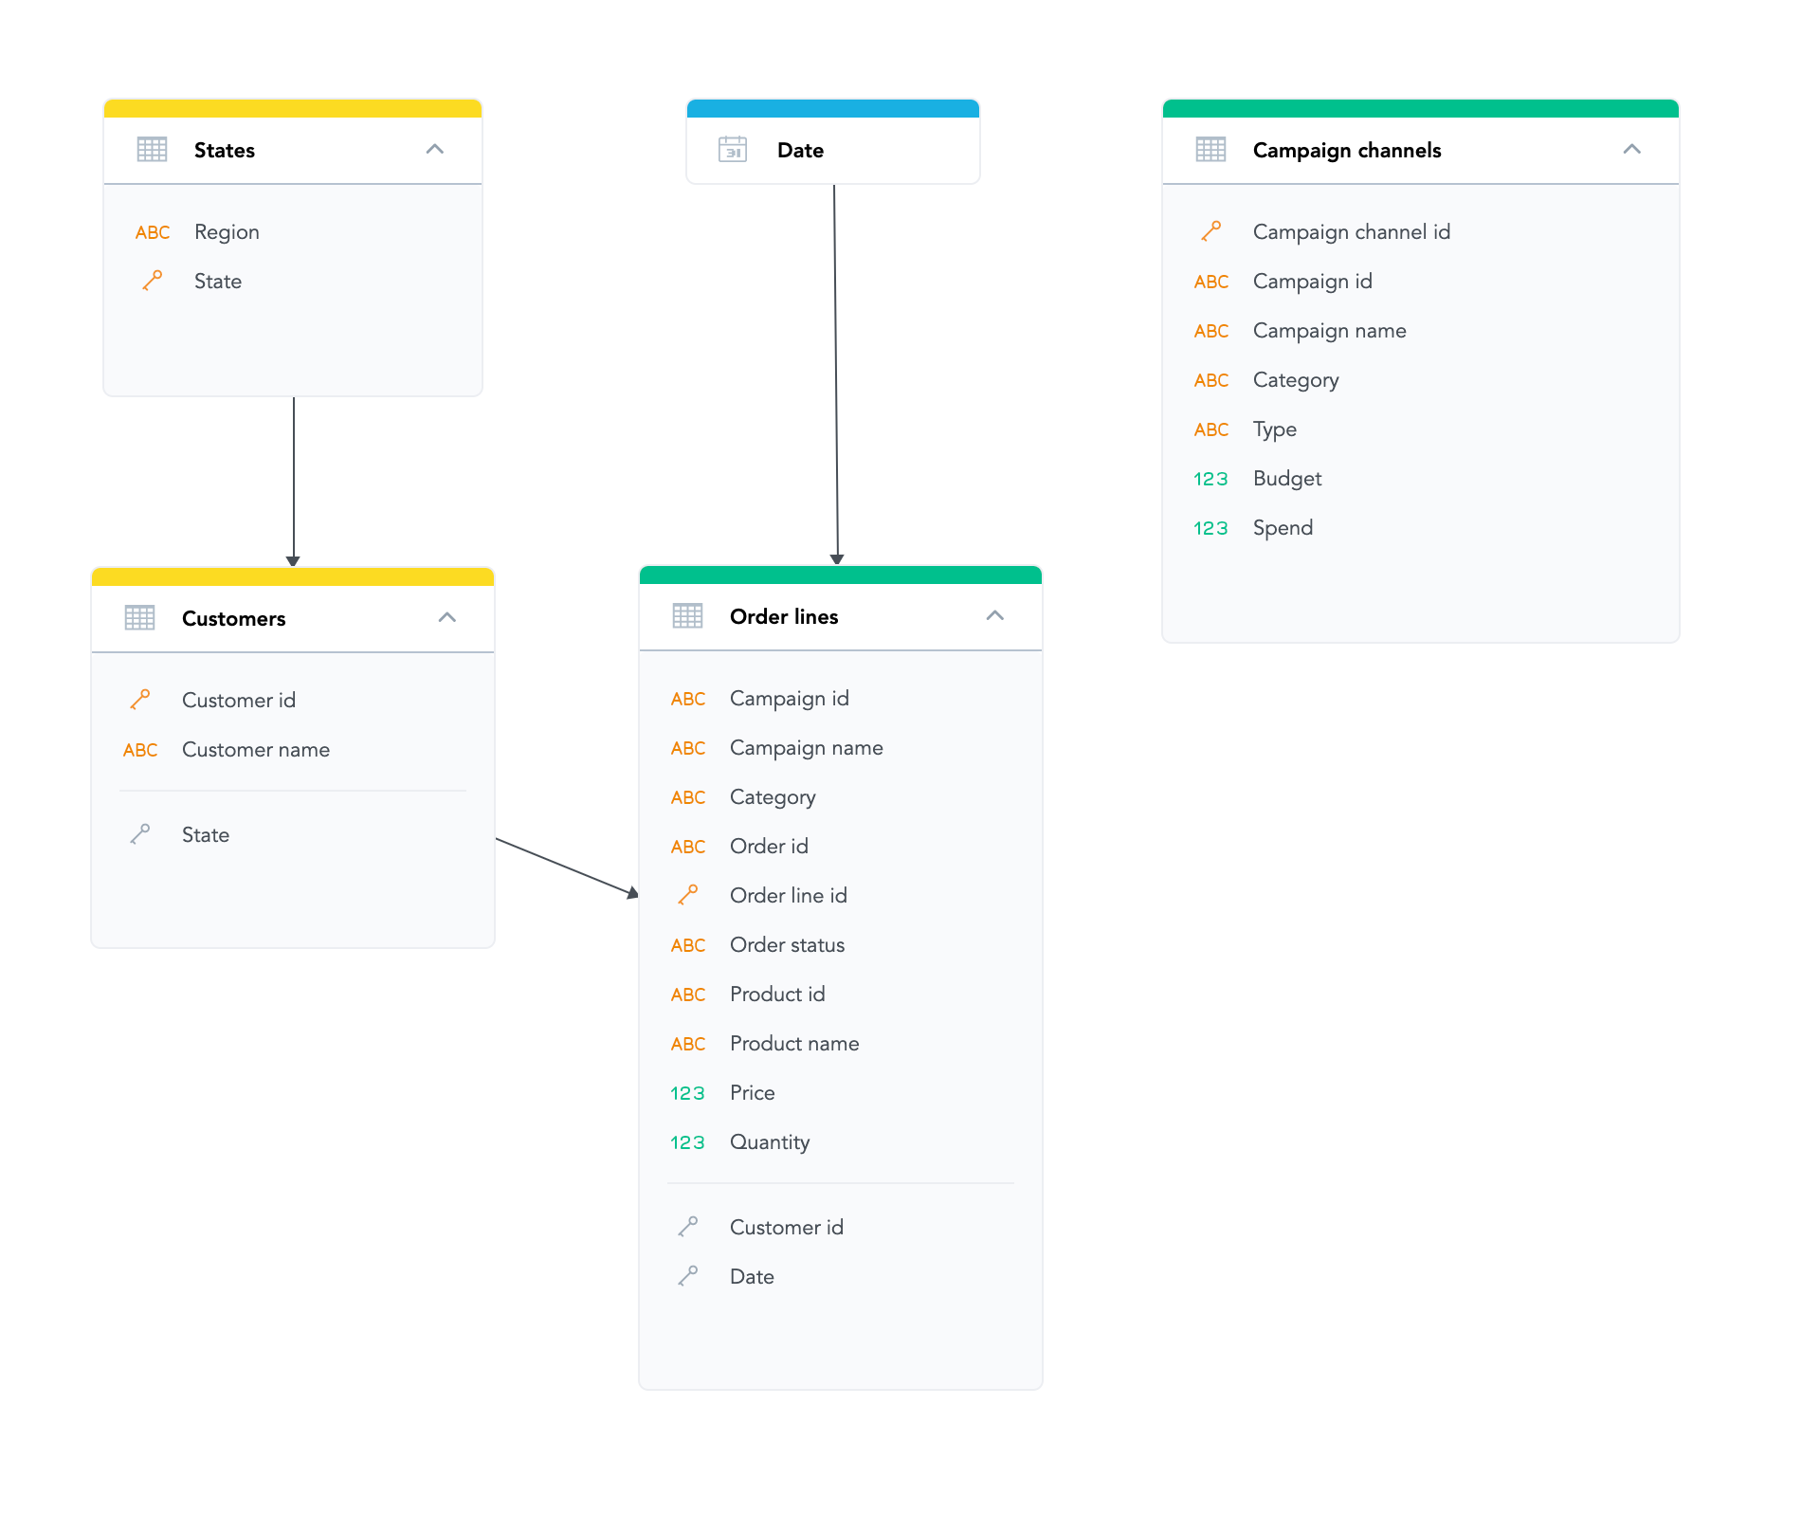Click the 123 icon beside Budget

pyautogui.click(x=1210, y=479)
